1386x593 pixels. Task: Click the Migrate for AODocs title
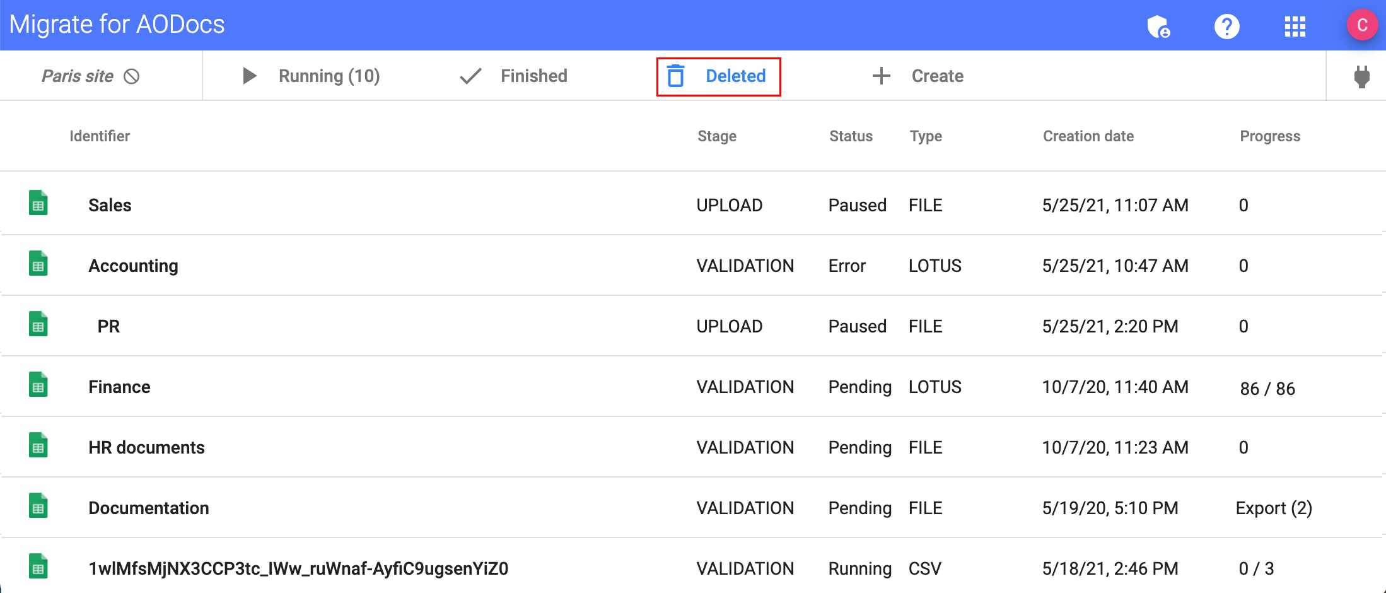click(117, 25)
